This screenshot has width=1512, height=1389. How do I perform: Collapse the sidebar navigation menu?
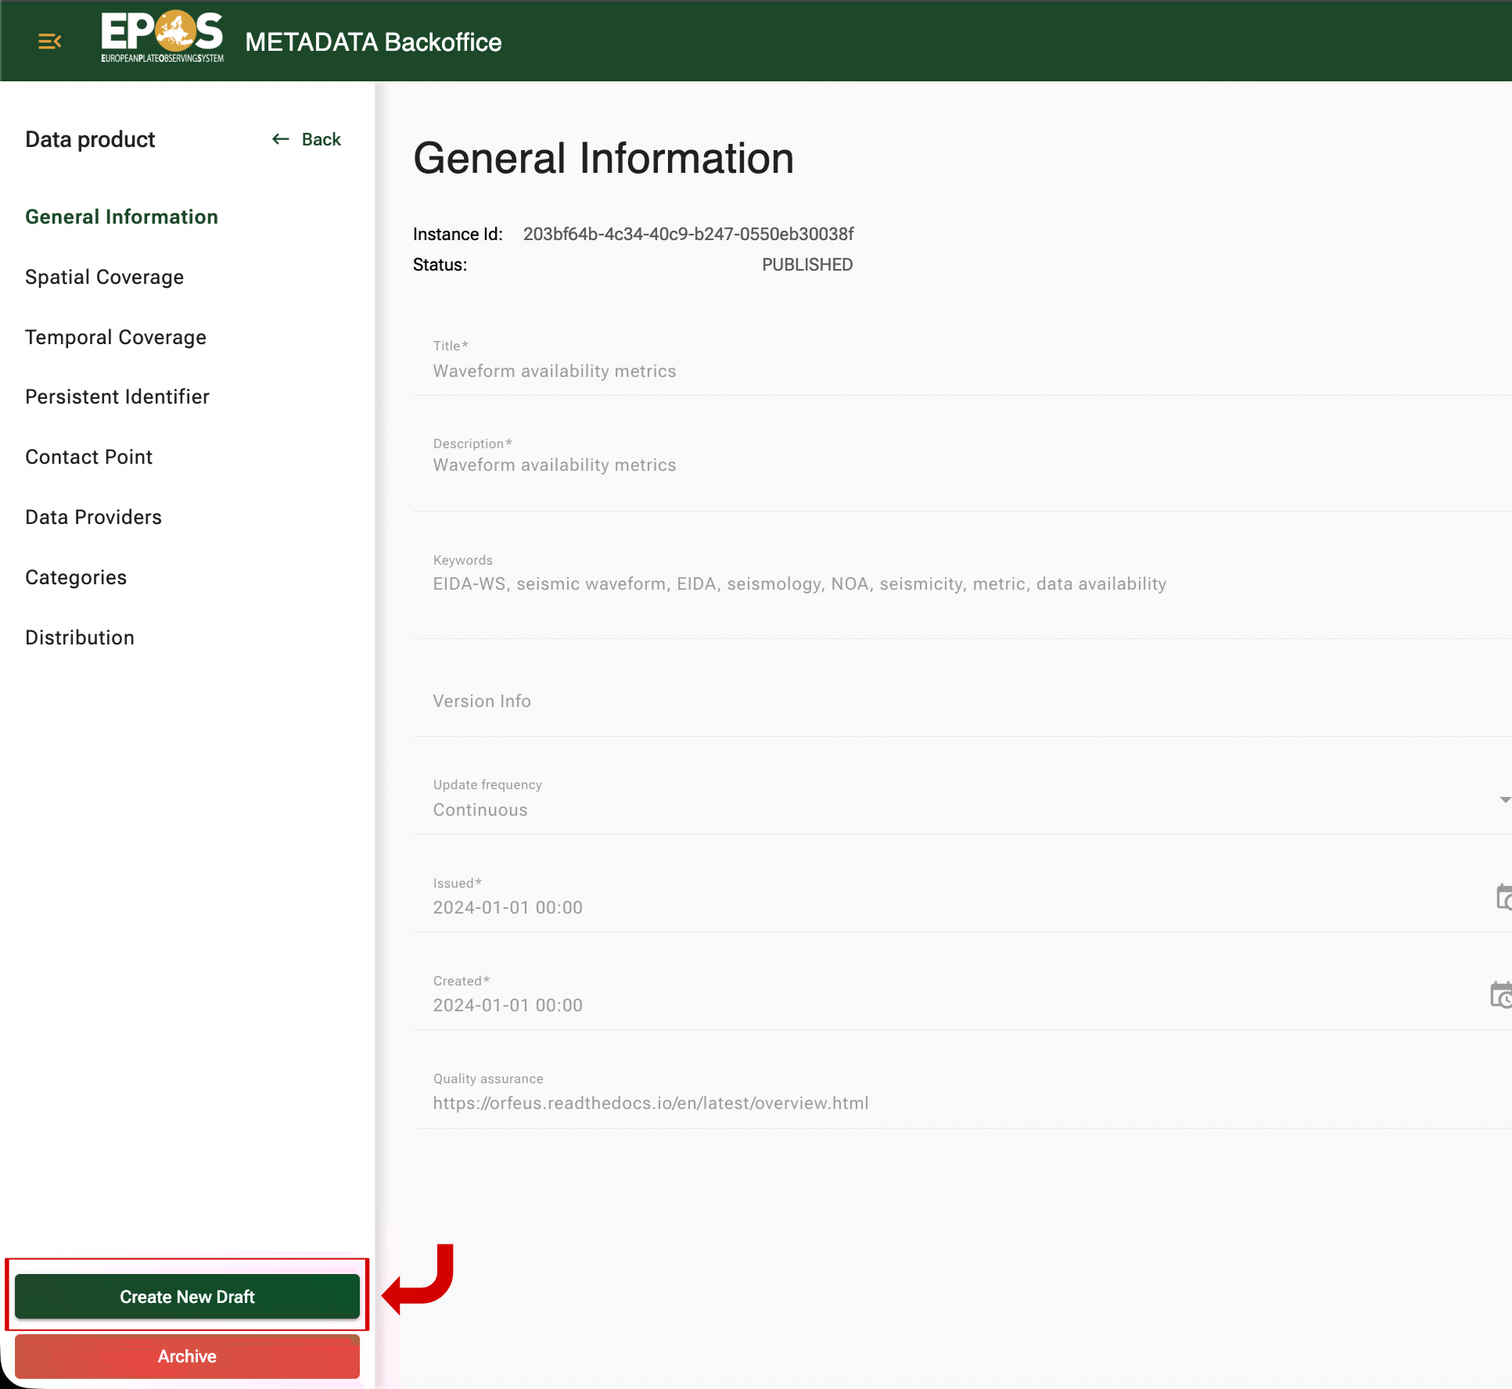pyautogui.click(x=49, y=41)
